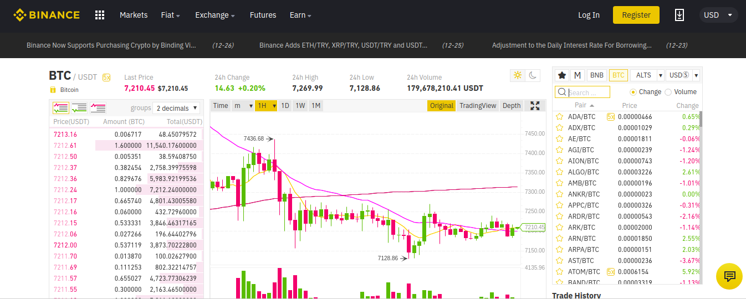Open the USD currency dropdown

click(x=718, y=15)
